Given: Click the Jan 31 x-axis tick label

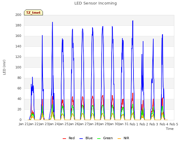Looking at the screenshot, I should [124, 124].
